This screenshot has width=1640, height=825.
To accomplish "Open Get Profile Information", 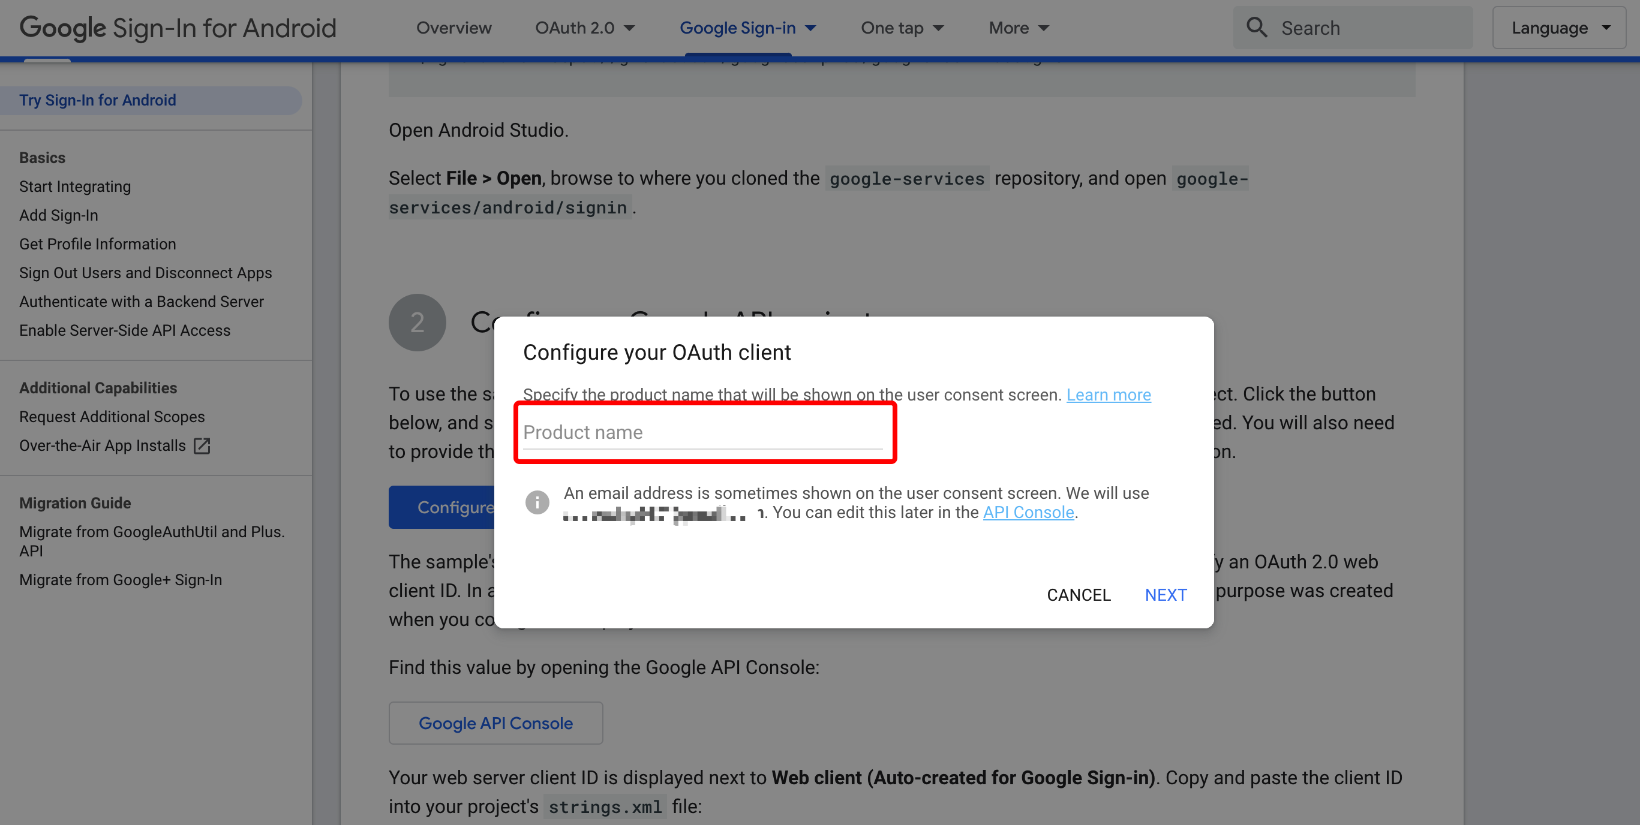I will pyautogui.click(x=97, y=244).
